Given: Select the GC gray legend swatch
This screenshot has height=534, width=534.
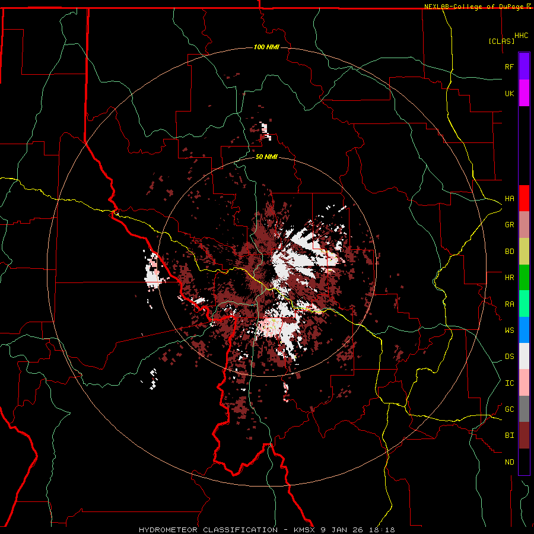Looking at the screenshot, I should tap(524, 409).
